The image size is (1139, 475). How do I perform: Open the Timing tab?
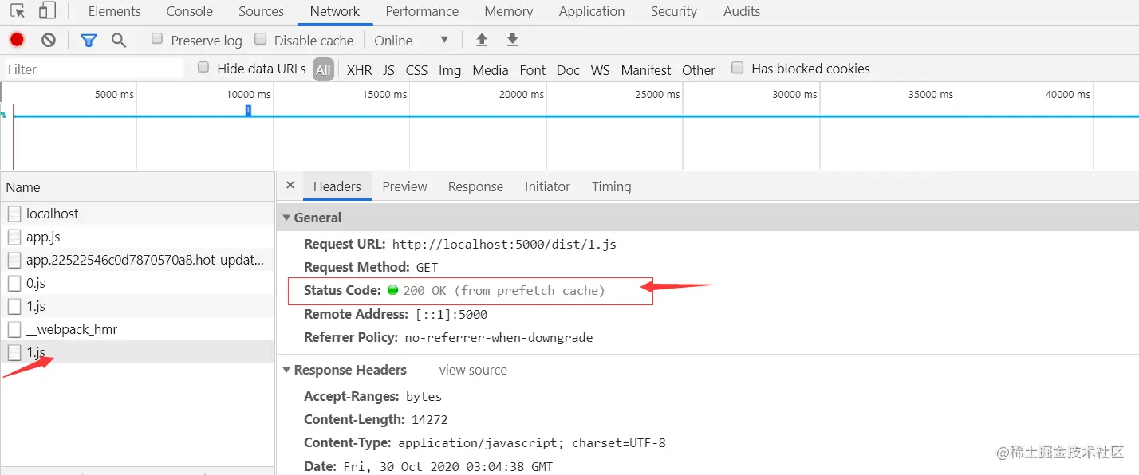click(611, 186)
